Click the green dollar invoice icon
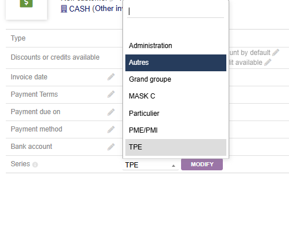289x230 pixels. coord(26,3)
